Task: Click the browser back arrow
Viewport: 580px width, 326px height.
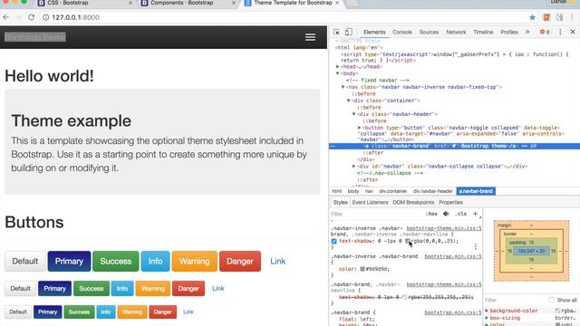Action: [6, 17]
